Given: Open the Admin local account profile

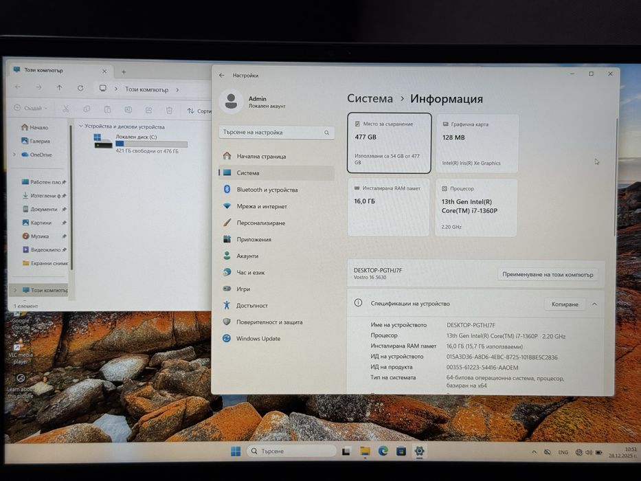Looking at the screenshot, I should coord(254,102).
